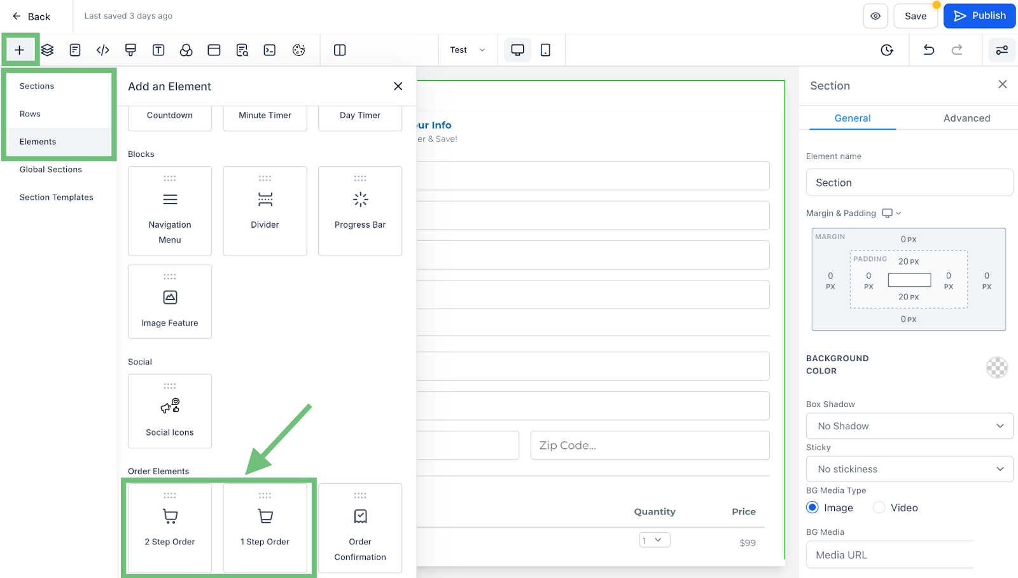Open the terminal tracking code icon
This screenshot has width=1018, height=578.
coord(270,50)
